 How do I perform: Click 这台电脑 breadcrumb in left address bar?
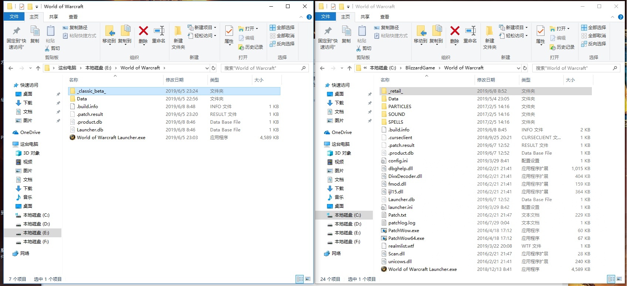(x=67, y=68)
